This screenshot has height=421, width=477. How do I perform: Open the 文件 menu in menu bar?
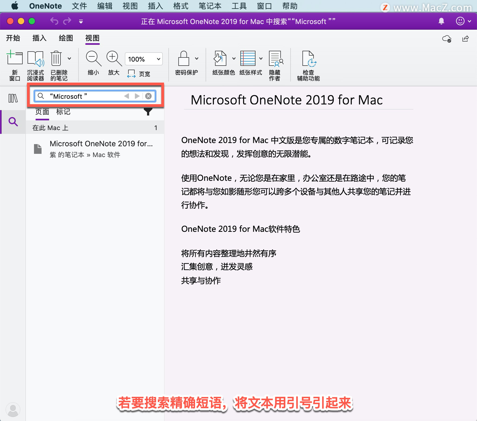pos(79,6)
